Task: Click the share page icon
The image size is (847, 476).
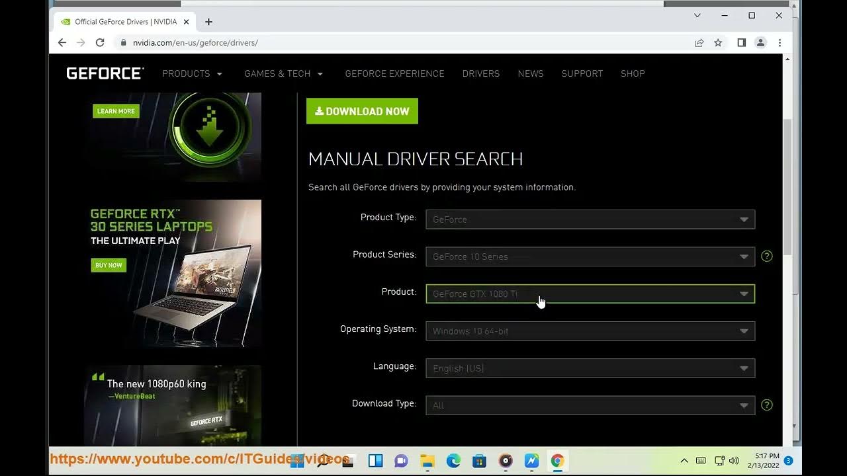Action: point(699,42)
